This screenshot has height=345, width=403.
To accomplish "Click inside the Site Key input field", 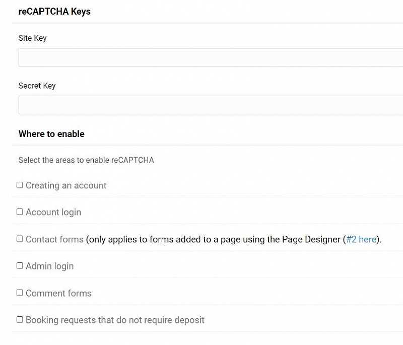I will [x=211, y=57].
